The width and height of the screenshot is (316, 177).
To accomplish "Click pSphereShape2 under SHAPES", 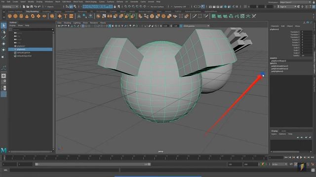I will coord(278,61).
